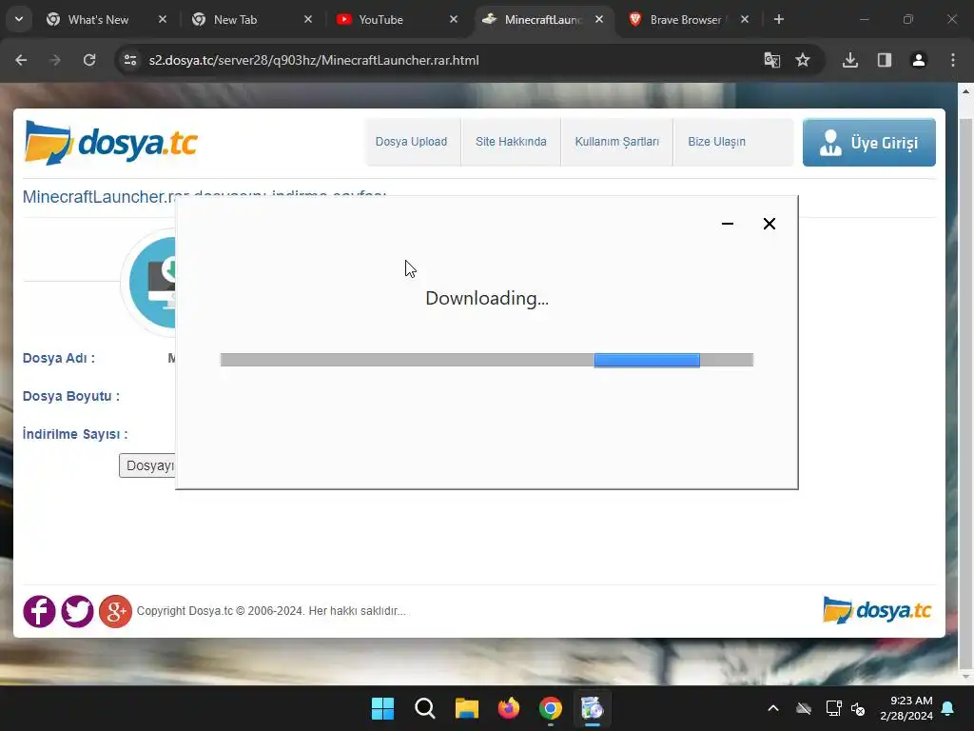The image size is (974, 731).
Task: Select the MinecraftLauncher tab
Action: [542, 19]
